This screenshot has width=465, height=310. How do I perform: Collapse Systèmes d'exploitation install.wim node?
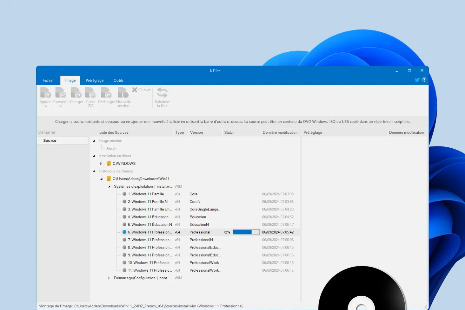(x=109, y=186)
